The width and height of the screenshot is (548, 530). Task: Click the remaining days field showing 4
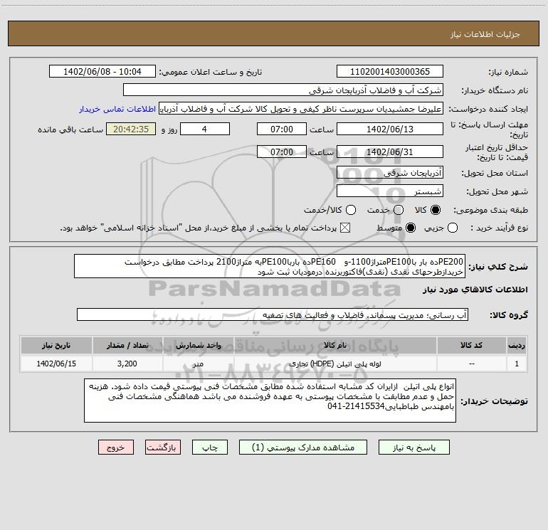click(x=205, y=129)
